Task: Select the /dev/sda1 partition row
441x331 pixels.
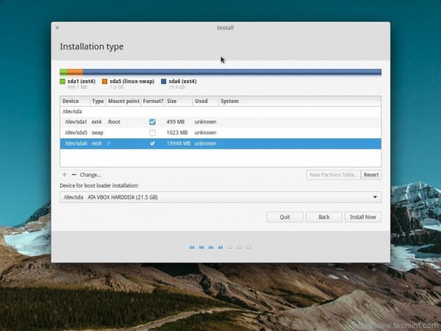Action: [220, 122]
